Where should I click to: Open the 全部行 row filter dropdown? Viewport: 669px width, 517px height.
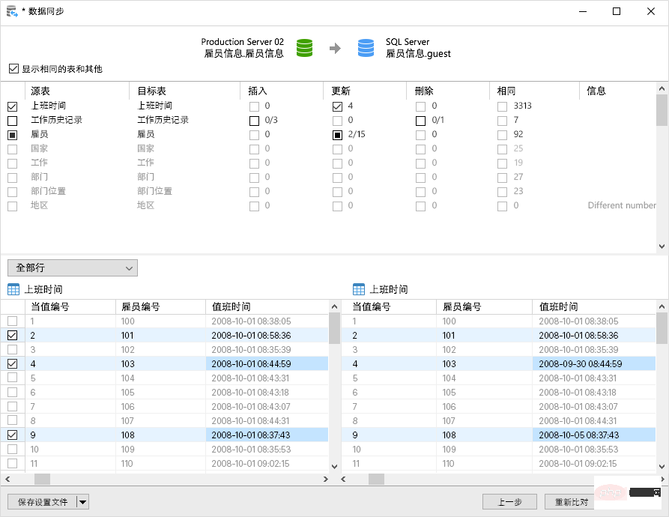click(73, 268)
